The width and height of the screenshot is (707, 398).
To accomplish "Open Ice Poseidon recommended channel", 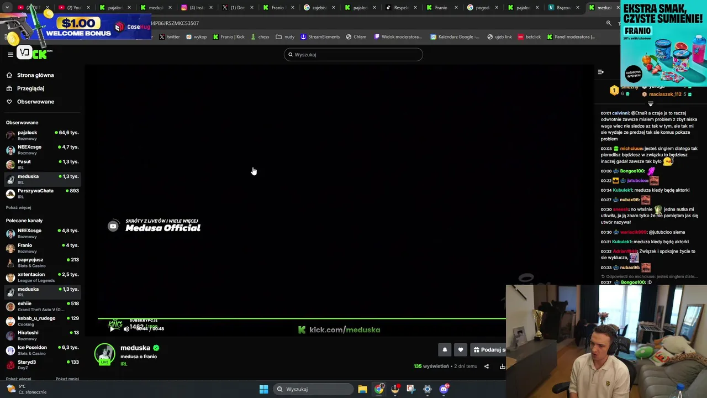I will tap(43, 350).
